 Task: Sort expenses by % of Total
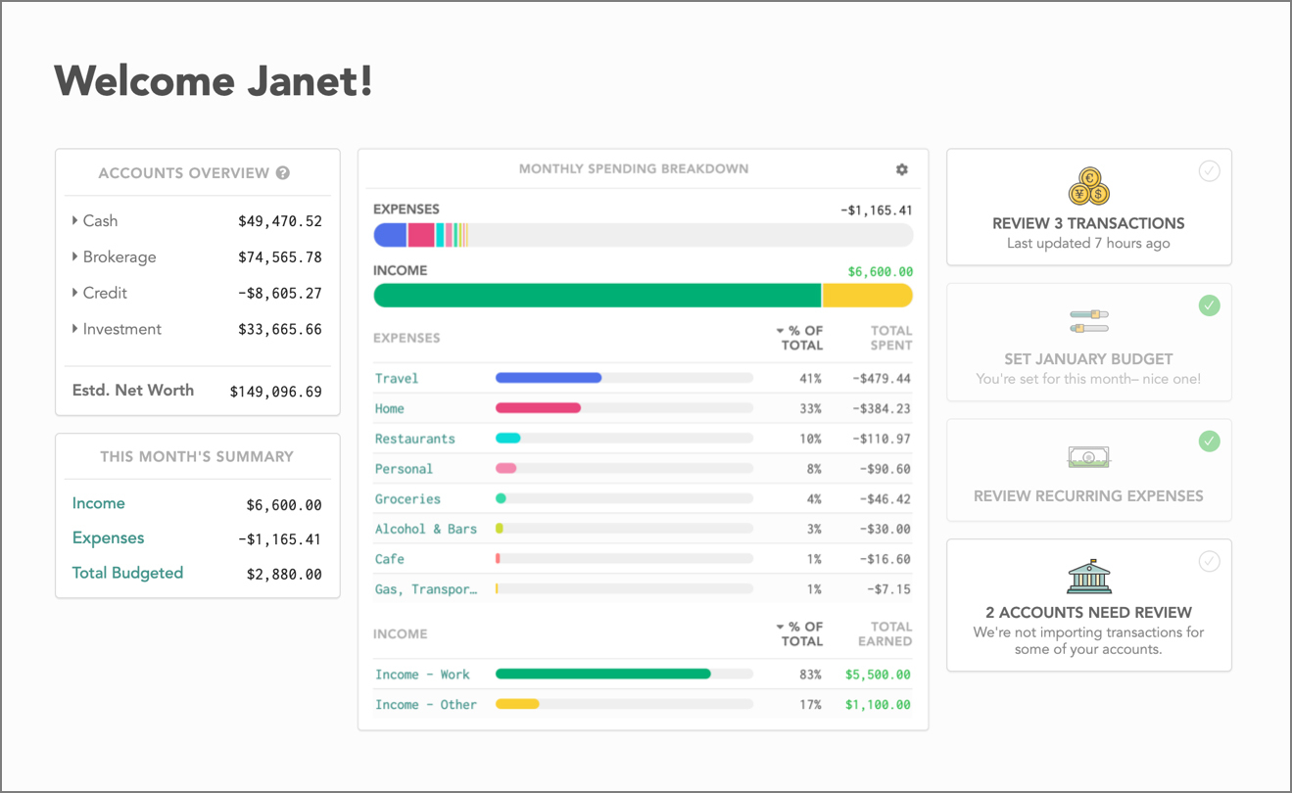[x=799, y=338]
